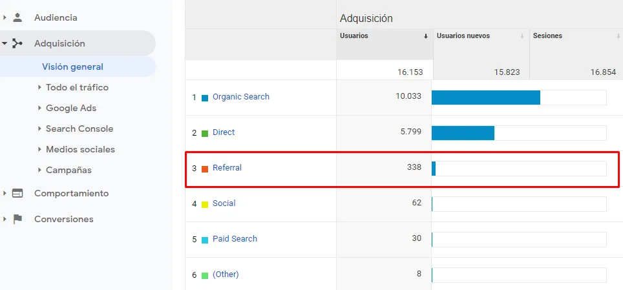This screenshot has width=623, height=290.
Task: Open the Direct channel link
Action: (224, 132)
